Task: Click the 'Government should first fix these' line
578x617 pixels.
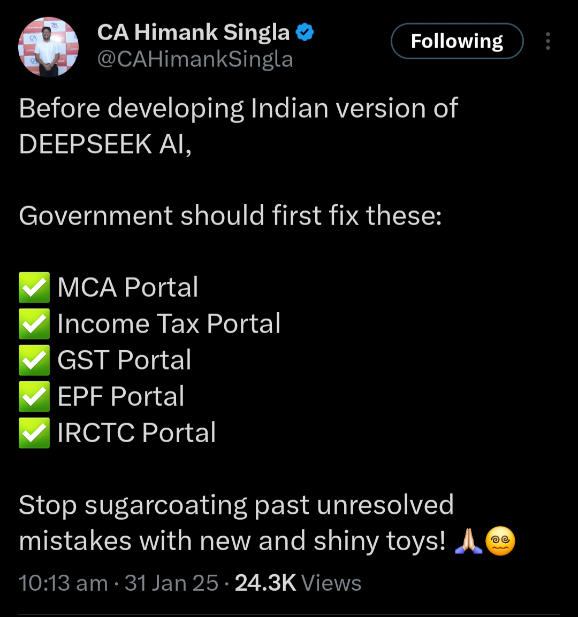Action: tap(230, 216)
